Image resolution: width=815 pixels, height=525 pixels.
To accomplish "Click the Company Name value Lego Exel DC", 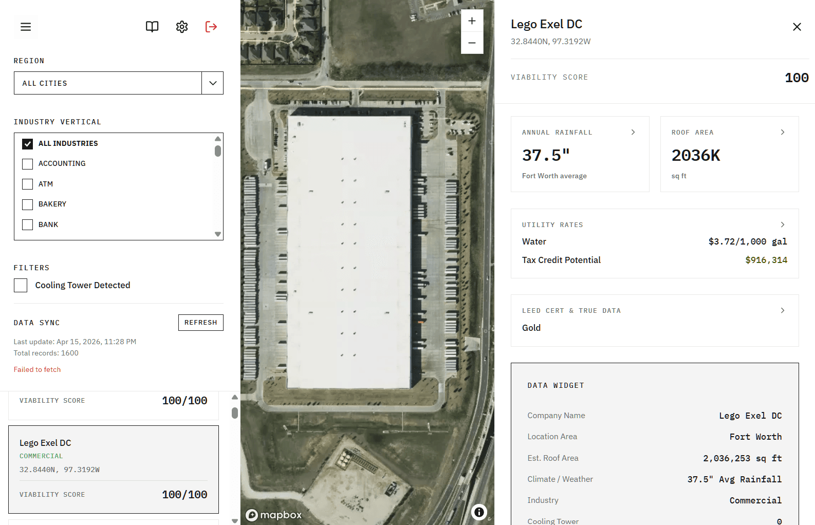I will [751, 416].
